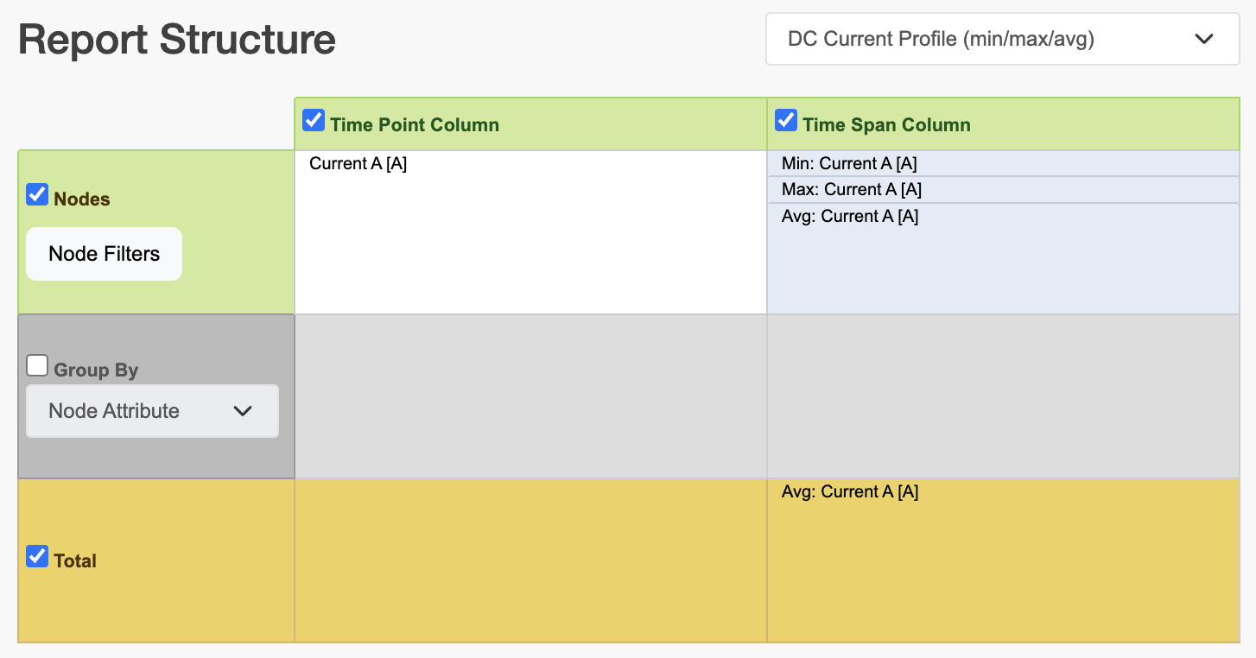Image resolution: width=1256 pixels, height=658 pixels.
Task: Click the Group By Time Span cell
Action: (1002, 396)
